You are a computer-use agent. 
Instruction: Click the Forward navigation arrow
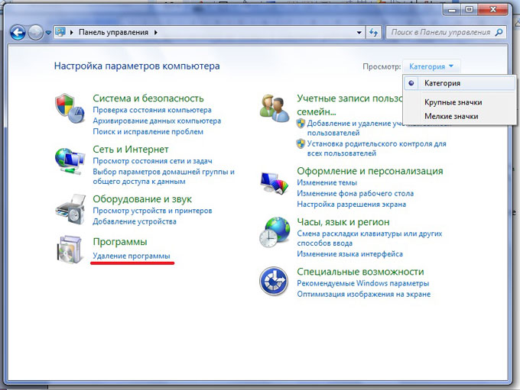[x=35, y=33]
